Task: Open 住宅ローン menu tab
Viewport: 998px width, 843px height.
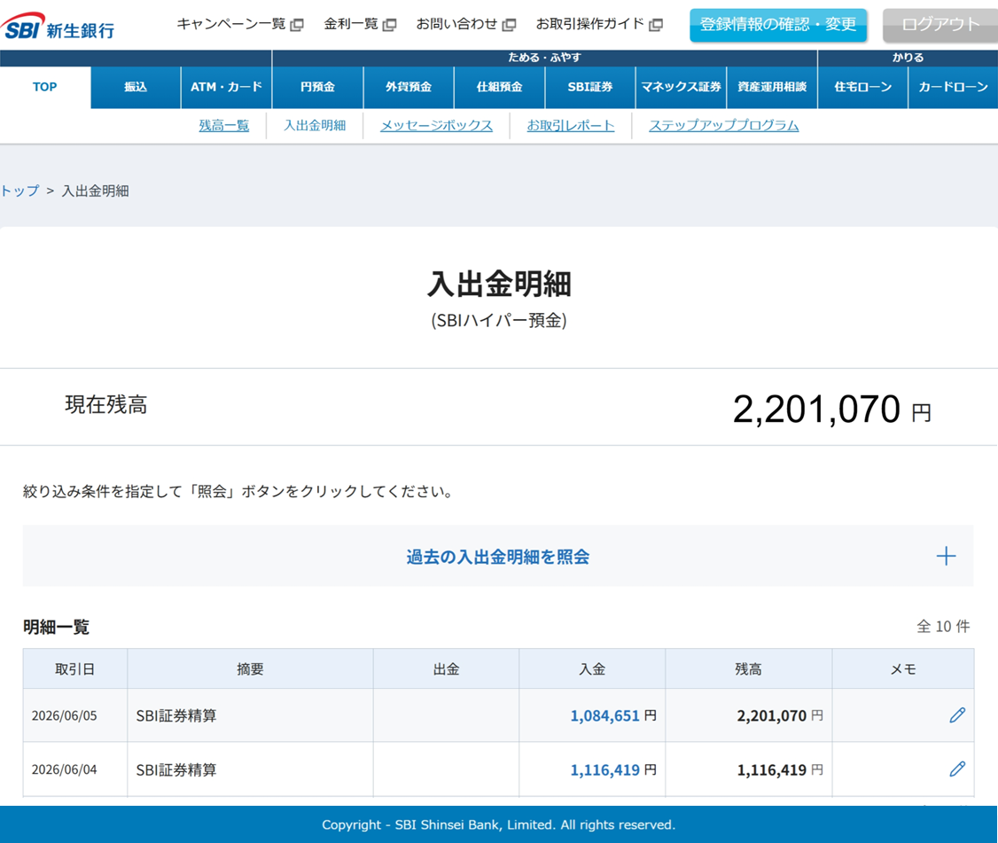Action: [863, 87]
